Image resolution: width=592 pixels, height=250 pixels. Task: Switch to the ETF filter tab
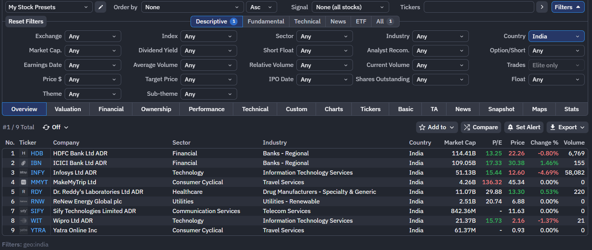pos(361,22)
